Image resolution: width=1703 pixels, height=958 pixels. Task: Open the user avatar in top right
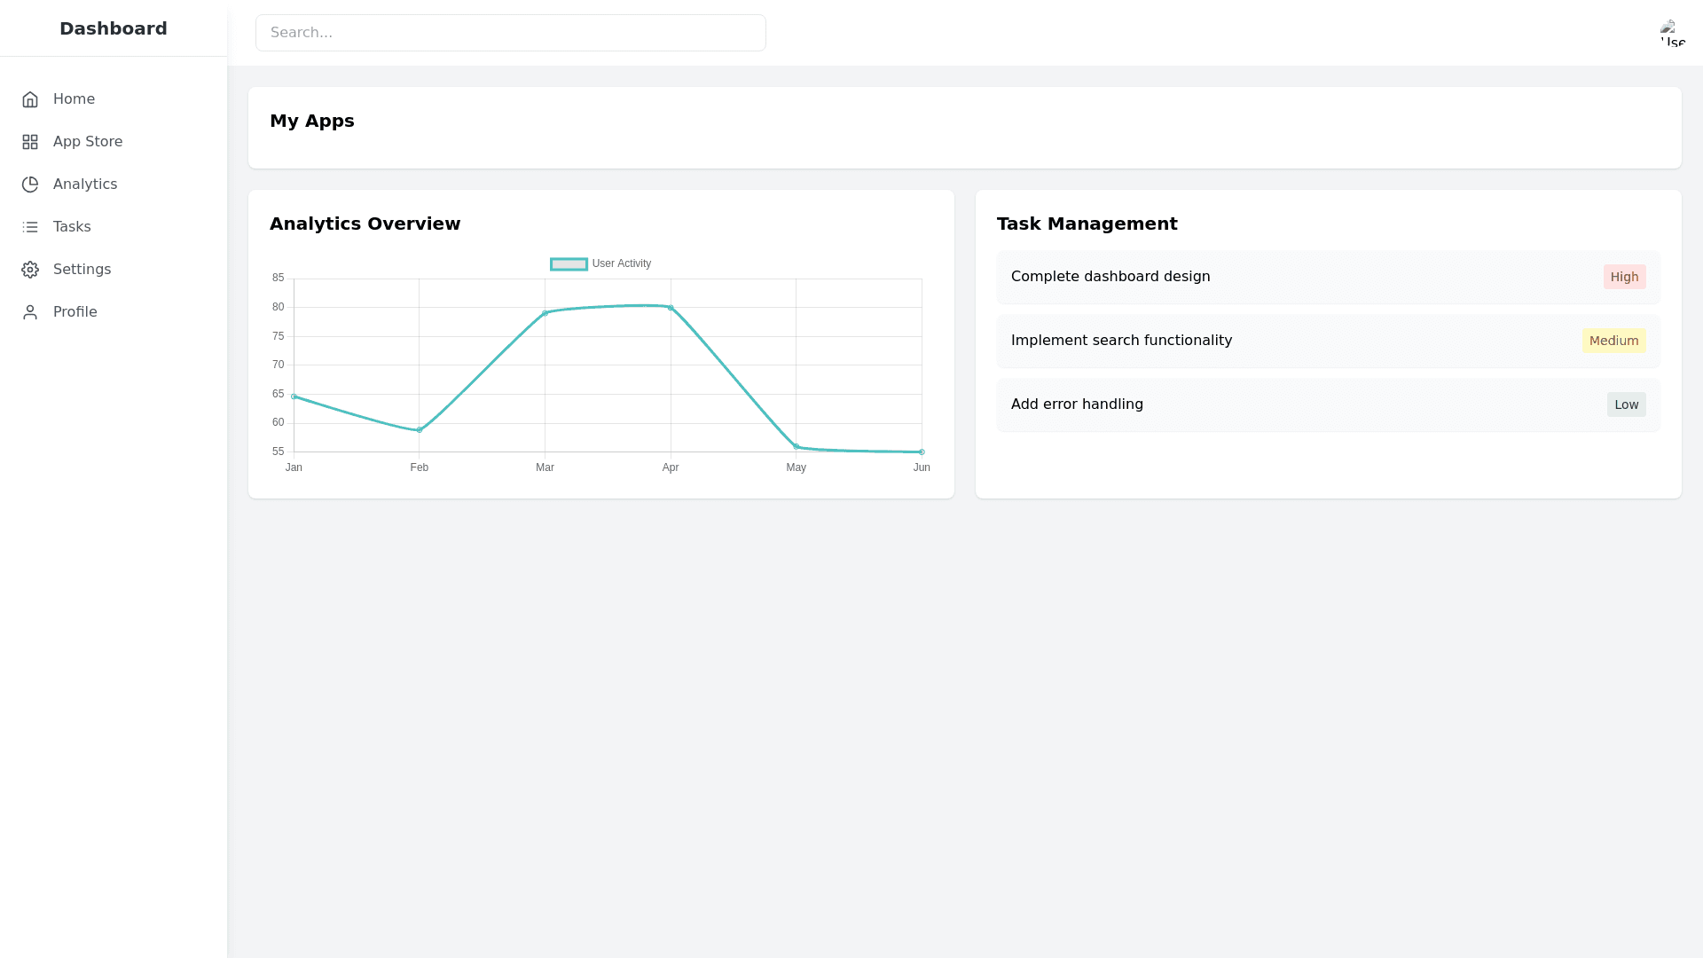click(x=1673, y=33)
